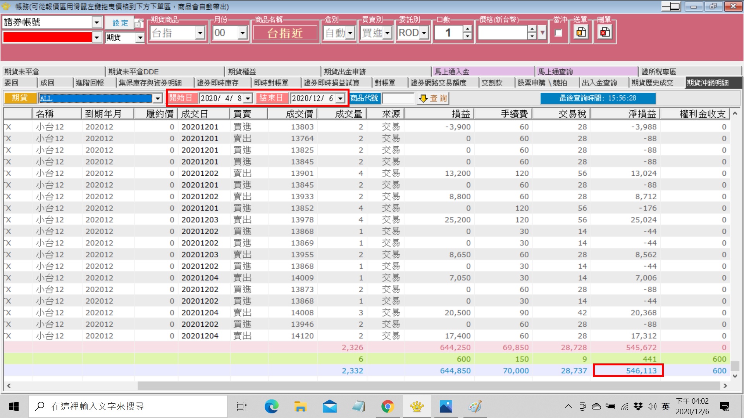Screen dimensions: 744x418
Task: Increase the 口數 quantity with up arrow
Action: [x=468, y=29]
